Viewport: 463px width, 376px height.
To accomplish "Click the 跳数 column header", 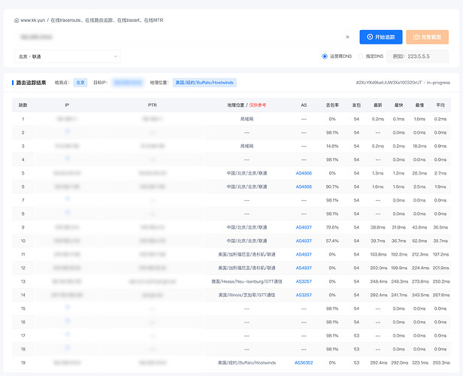I will [23, 105].
